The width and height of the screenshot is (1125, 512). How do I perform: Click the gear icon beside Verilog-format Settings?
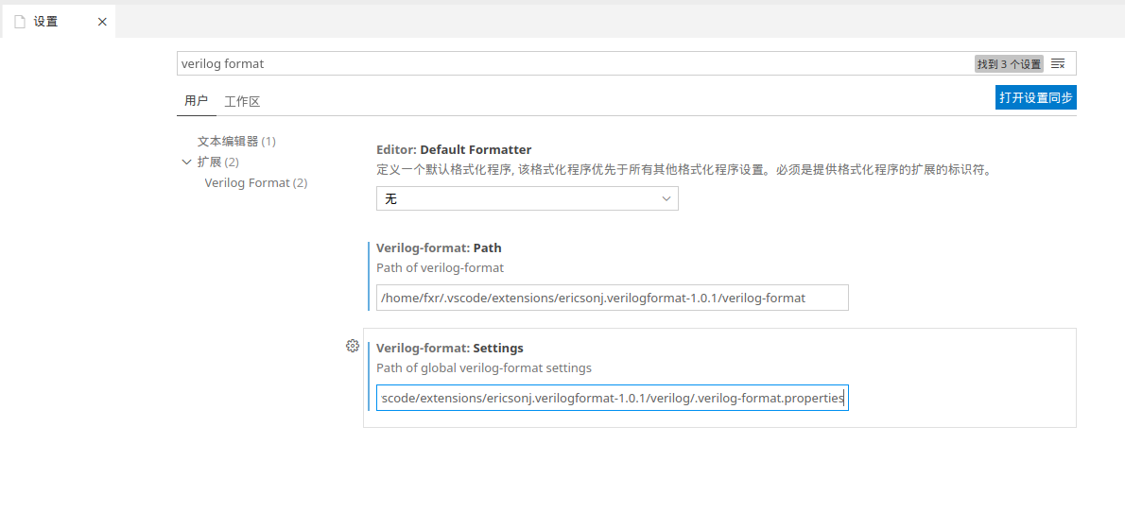click(x=352, y=346)
